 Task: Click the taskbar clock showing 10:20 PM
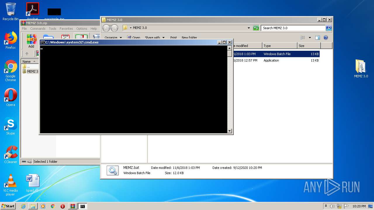coord(359,206)
